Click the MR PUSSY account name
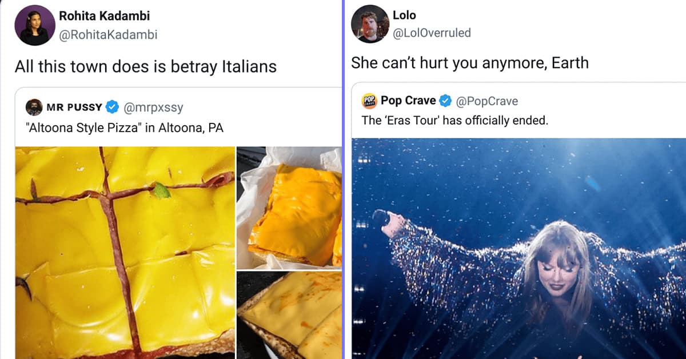Viewport: 686px width, 359px height. click(x=74, y=107)
